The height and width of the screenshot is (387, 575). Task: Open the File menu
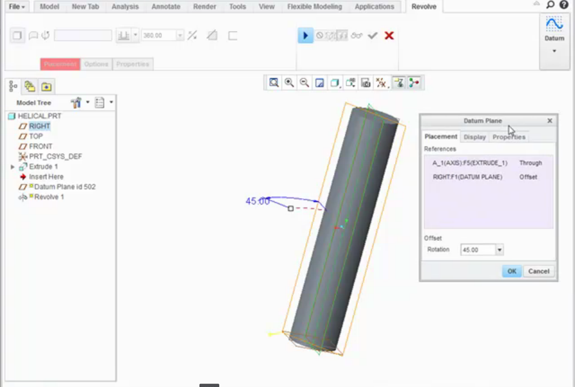(17, 6)
